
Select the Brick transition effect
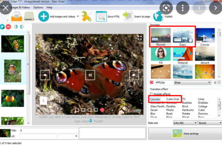click(185, 106)
